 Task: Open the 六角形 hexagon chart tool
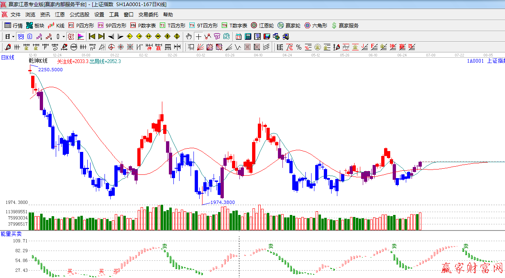coord(316,25)
